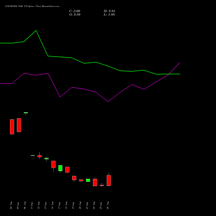This screenshot has width=216, height=216.
Task: Click the large red candlestick for 26 Aug
Action: [109, 181]
